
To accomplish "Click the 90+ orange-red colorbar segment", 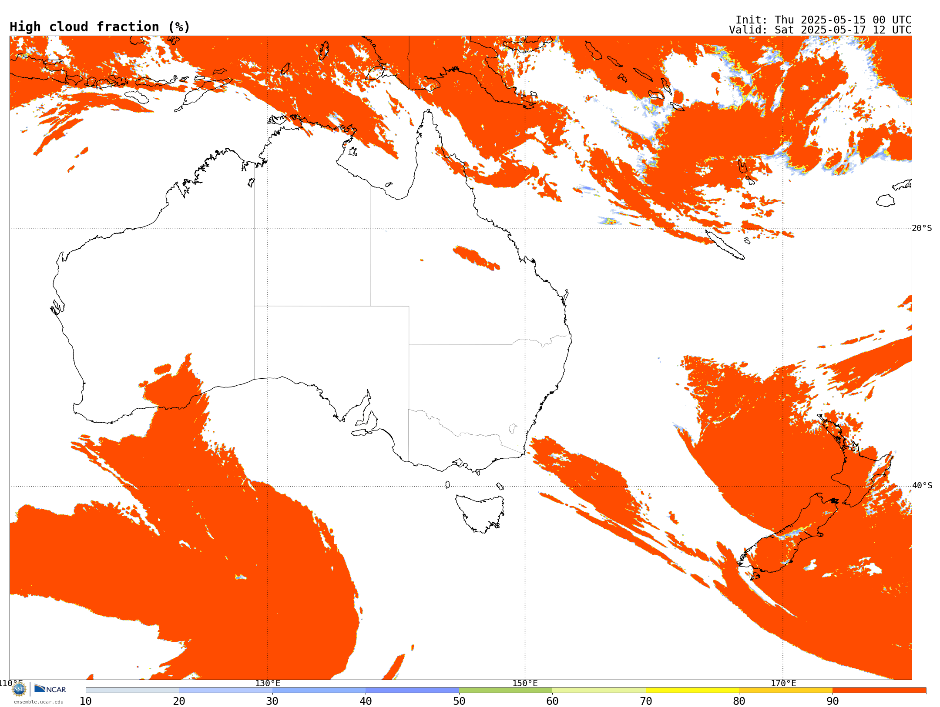I will click(879, 690).
